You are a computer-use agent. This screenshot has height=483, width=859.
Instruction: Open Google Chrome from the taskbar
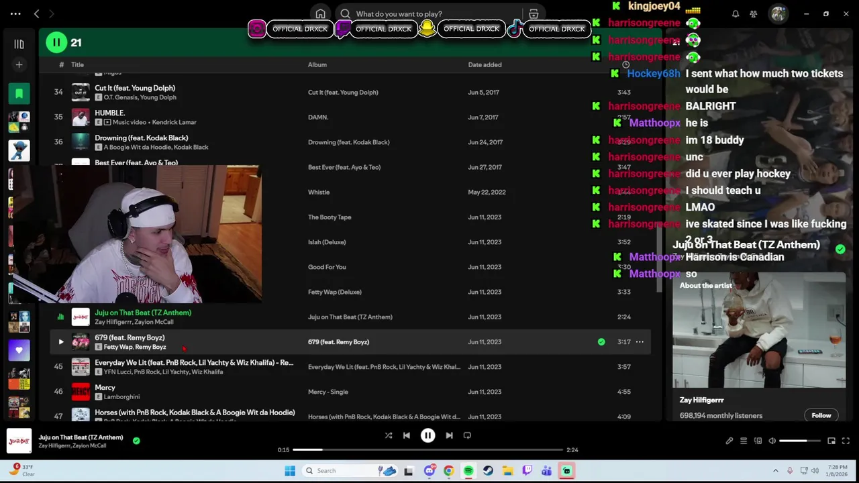tap(448, 471)
